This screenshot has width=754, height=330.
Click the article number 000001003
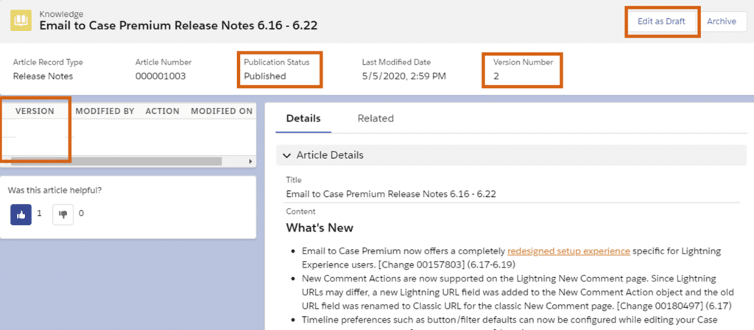tap(161, 76)
